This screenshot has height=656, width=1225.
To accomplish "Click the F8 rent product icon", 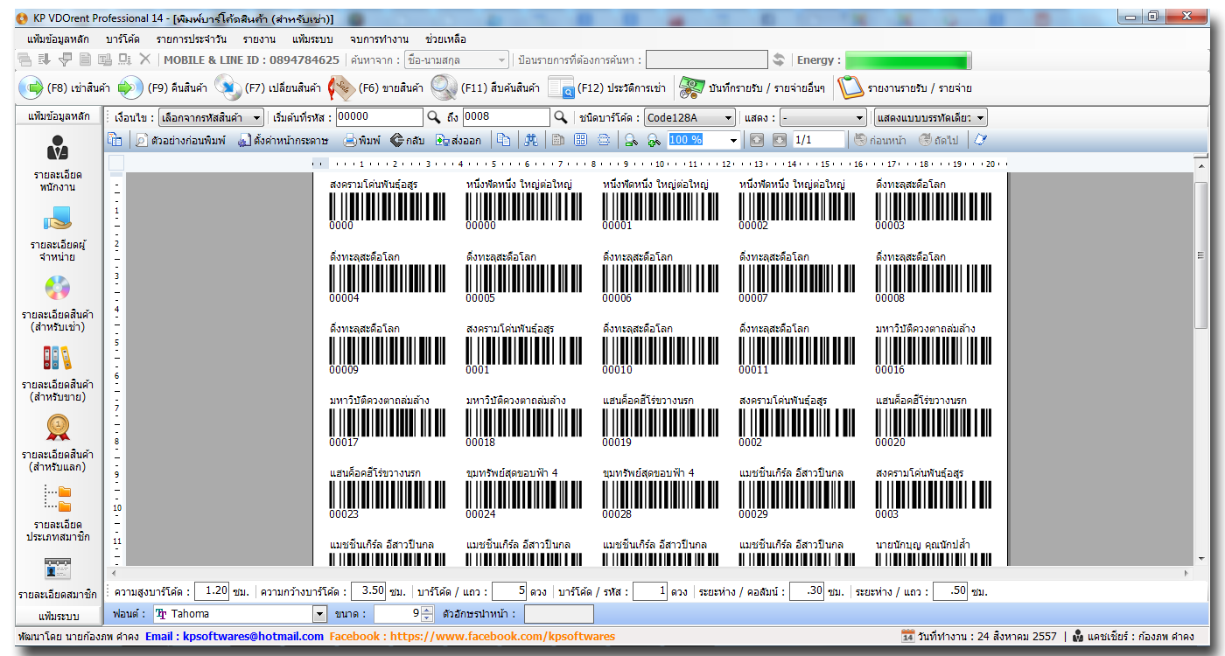I will click(x=31, y=87).
